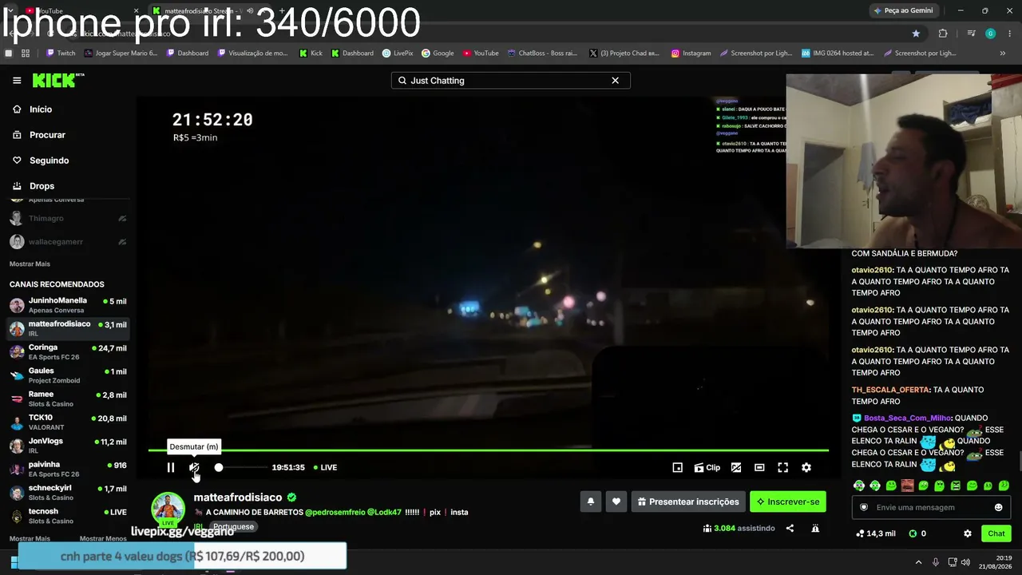Screen dimensions: 1022x575
Task: Open Gaules channel in recommended list
Action: pyautogui.click(x=68, y=375)
